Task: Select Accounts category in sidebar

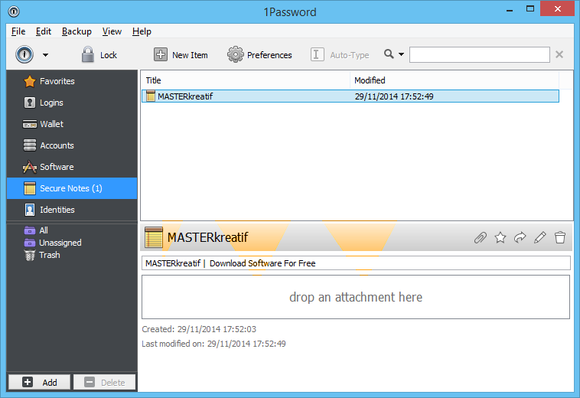Action: pyautogui.click(x=72, y=145)
